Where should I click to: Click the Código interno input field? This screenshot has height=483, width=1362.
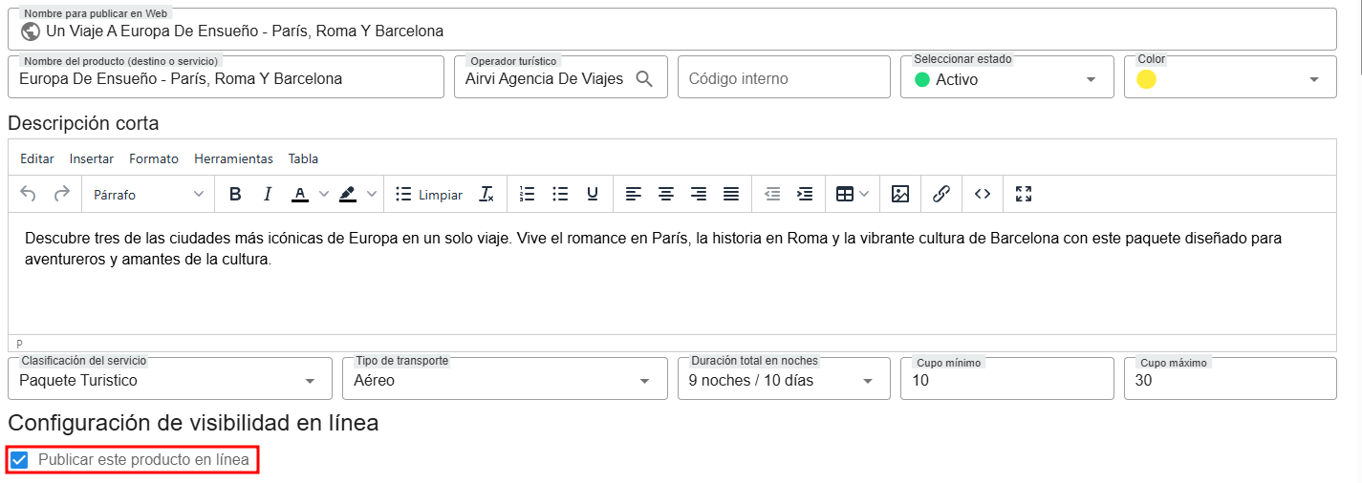pyautogui.click(x=784, y=79)
